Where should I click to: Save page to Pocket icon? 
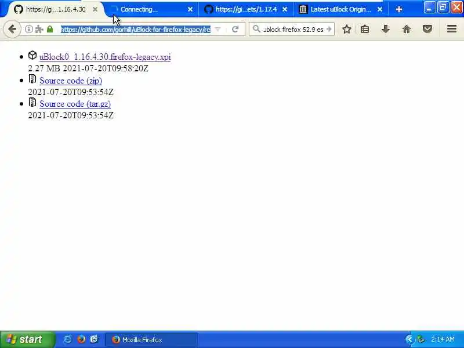tap(427, 29)
